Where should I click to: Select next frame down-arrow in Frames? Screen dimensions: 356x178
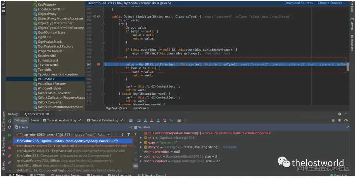[x=122, y=134]
